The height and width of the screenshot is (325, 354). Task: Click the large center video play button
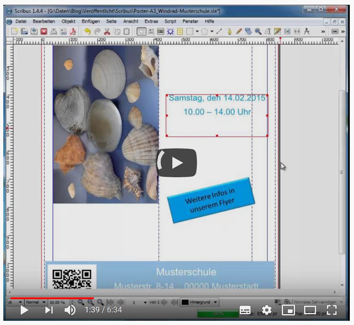pos(177,163)
